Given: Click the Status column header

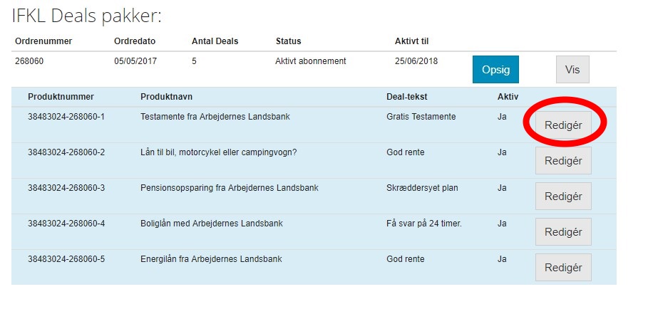Looking at the screenshot, I should click(x=288, y=41).
